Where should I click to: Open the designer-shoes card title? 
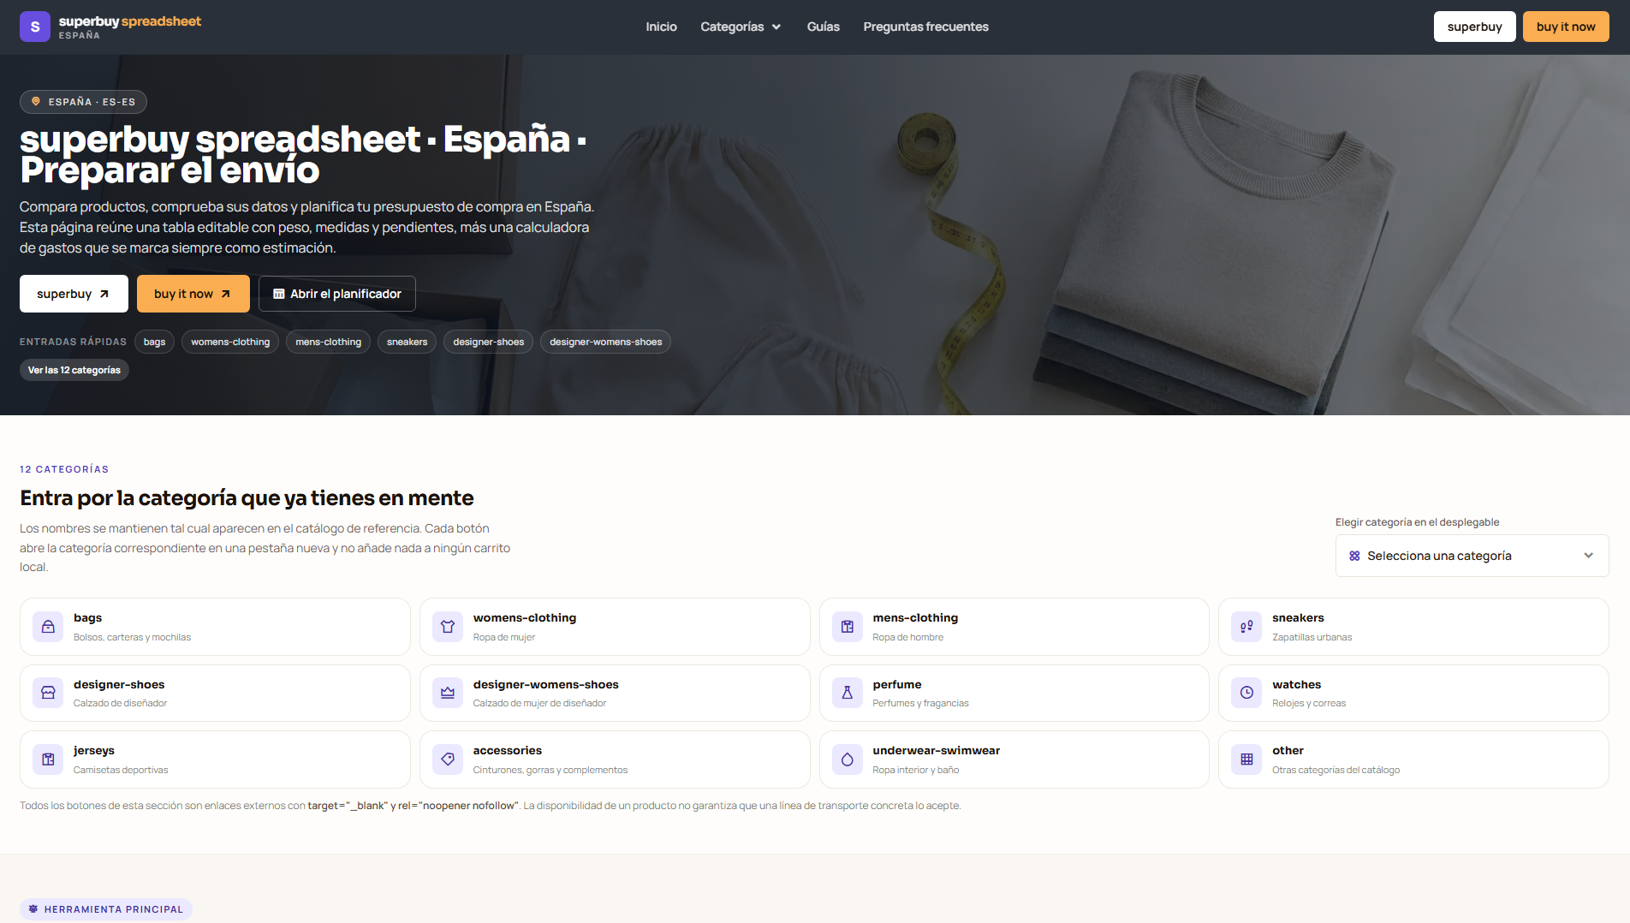(119, 684)
